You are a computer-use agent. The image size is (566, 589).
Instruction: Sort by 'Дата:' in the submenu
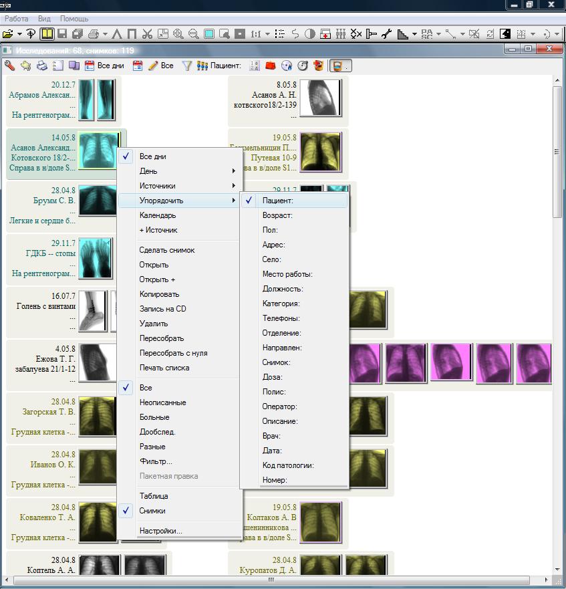coord(272,451)
